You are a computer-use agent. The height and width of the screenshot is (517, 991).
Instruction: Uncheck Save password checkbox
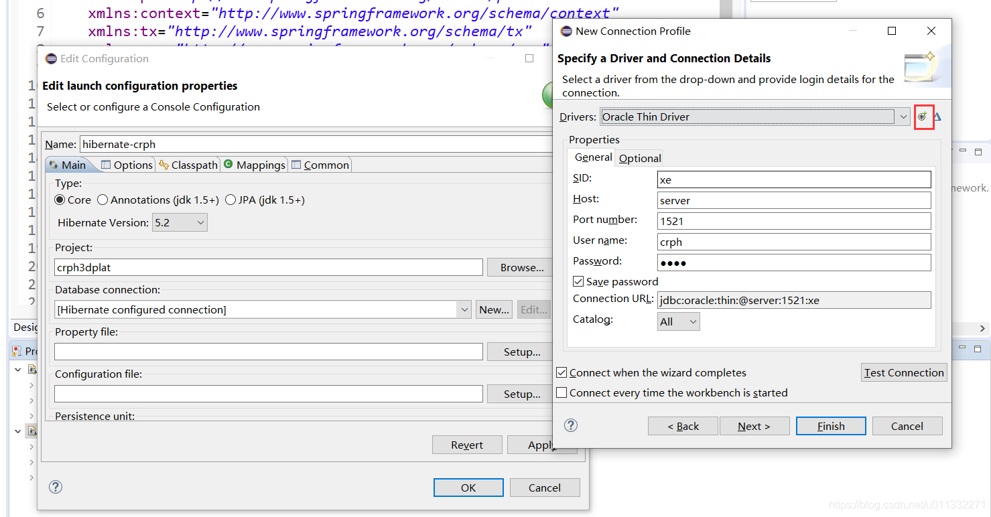579,281
